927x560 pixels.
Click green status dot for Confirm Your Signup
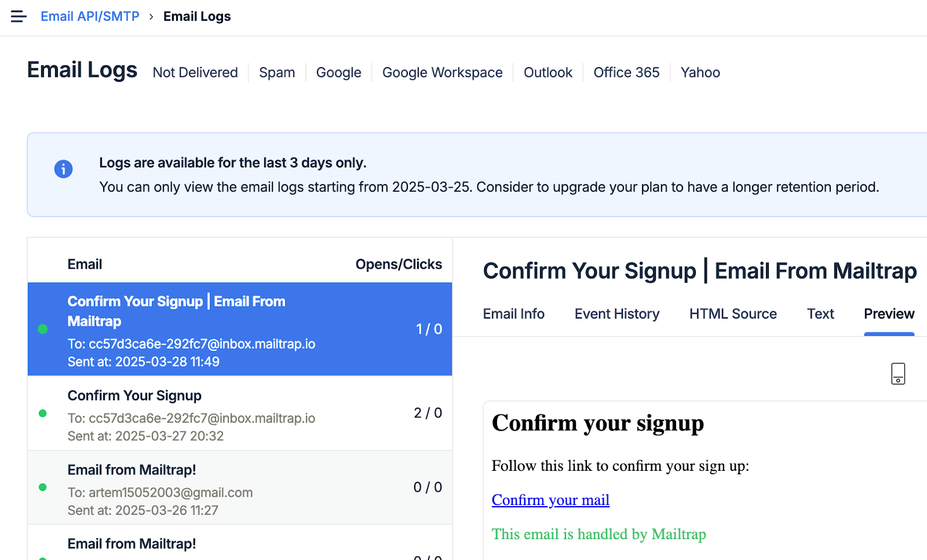[x=42, y=413]
